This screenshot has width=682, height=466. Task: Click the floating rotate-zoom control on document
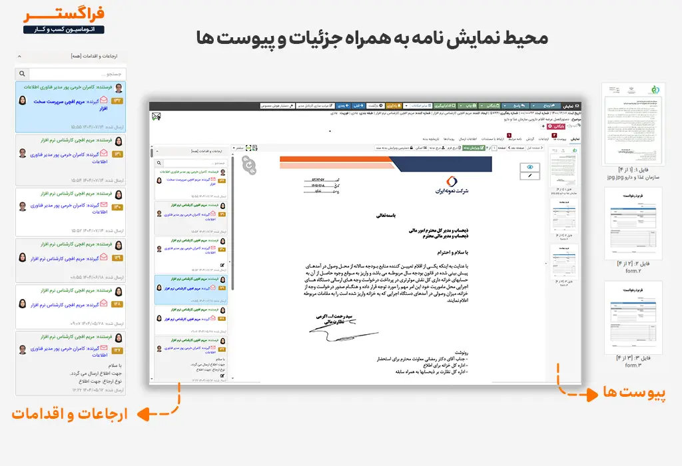click(x=249, y=165)
